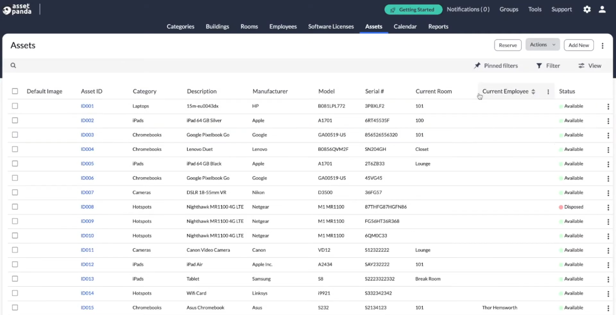
Task: Open the Support link
Action: click(x=561, y=10)
